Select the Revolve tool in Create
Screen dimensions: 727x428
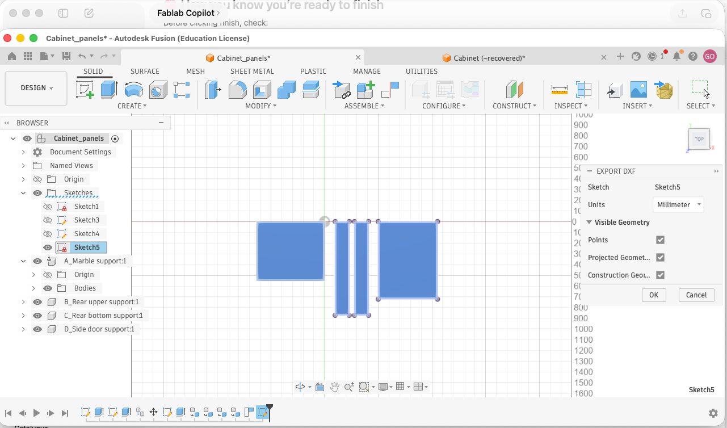tap(133, 90)
